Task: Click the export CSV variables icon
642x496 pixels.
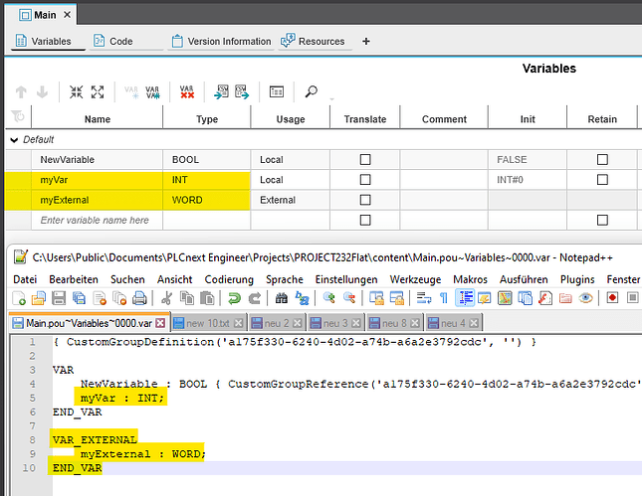Action: pyautogui.click(x=242, y=92)
